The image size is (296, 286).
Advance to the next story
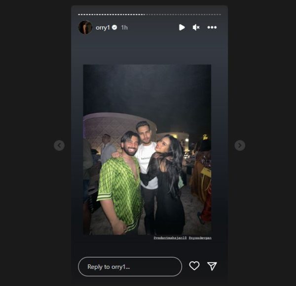pos(240,145)
